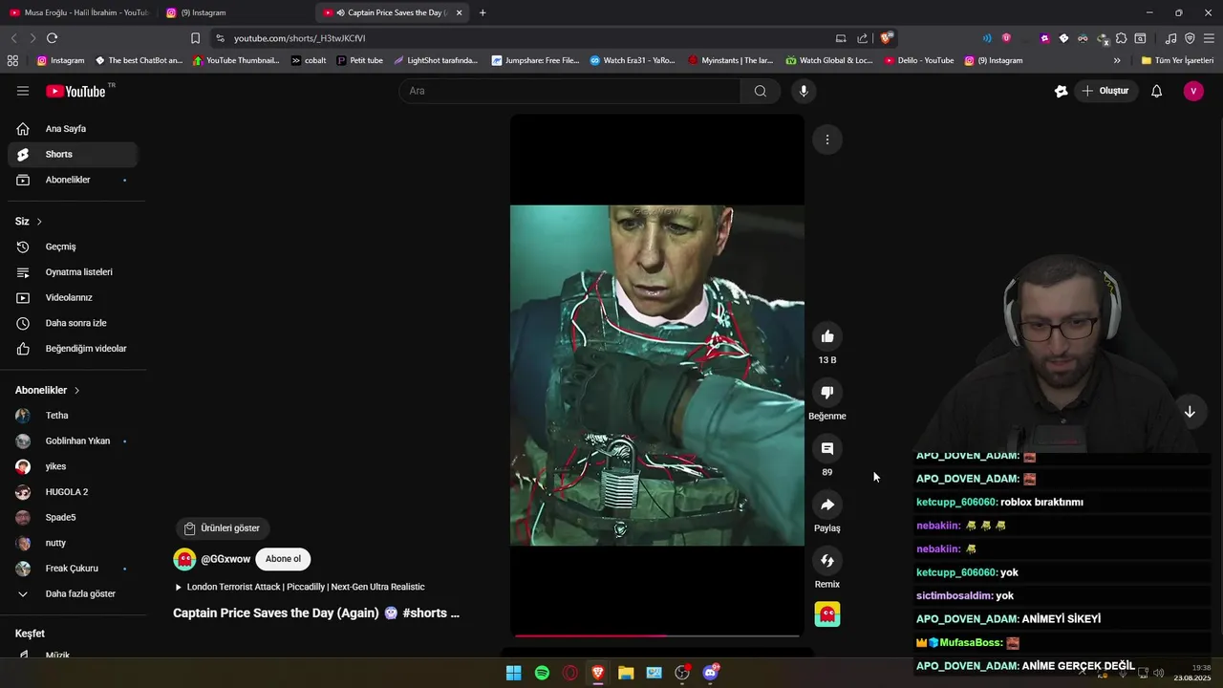
Task: Click the Ürünleri göster button
Action: (x=222, y=528)
